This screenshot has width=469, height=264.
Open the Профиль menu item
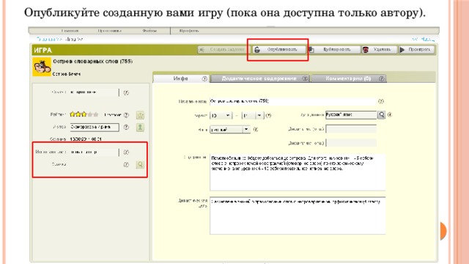point(189,31)
